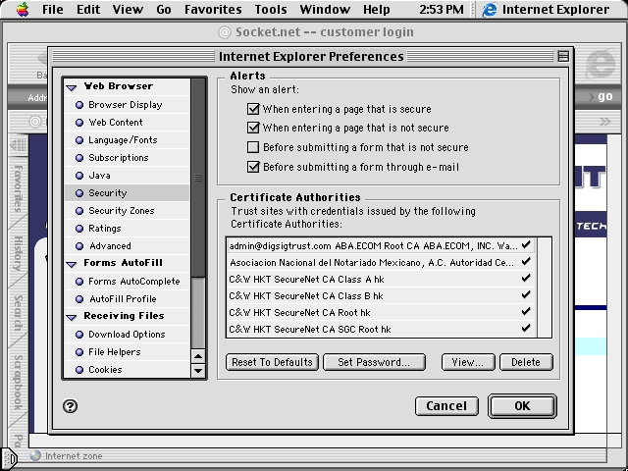Toggle 'Before submitting a form through e-mail' checkbox
628x471 pixels.
point(253,167)
